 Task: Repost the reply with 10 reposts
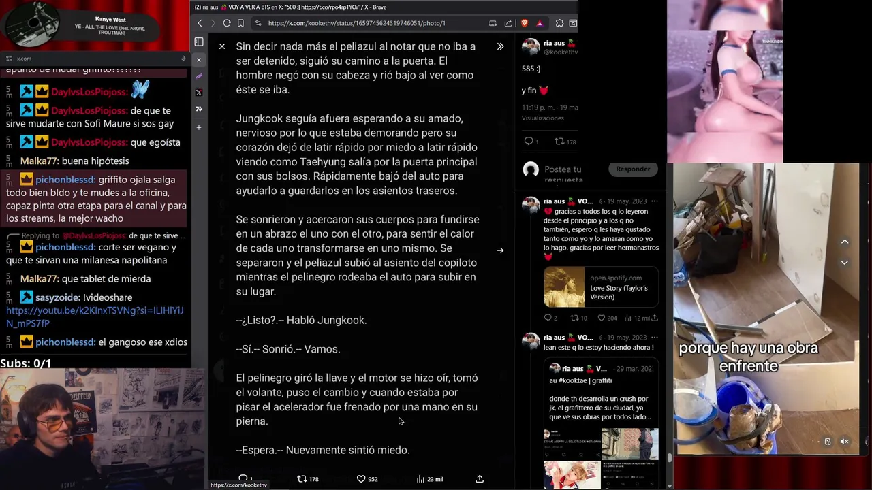578,318
